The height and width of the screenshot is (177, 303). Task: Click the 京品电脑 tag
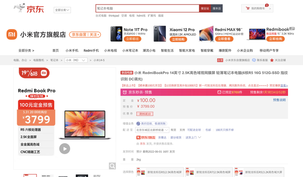127,73
